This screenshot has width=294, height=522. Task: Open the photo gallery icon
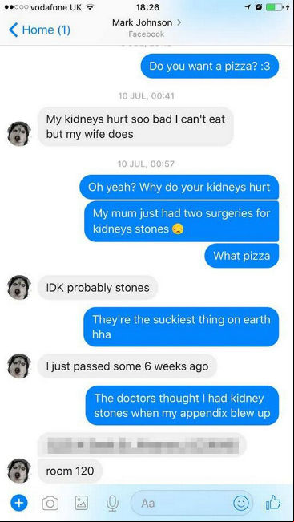click(x=81, y=503)
